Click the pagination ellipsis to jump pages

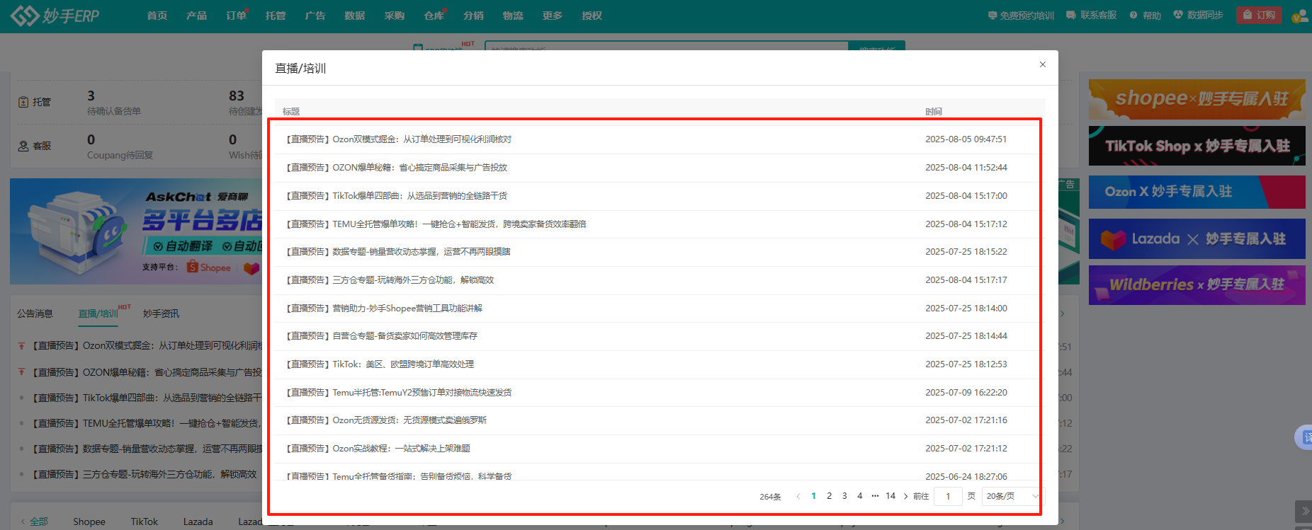875,496
